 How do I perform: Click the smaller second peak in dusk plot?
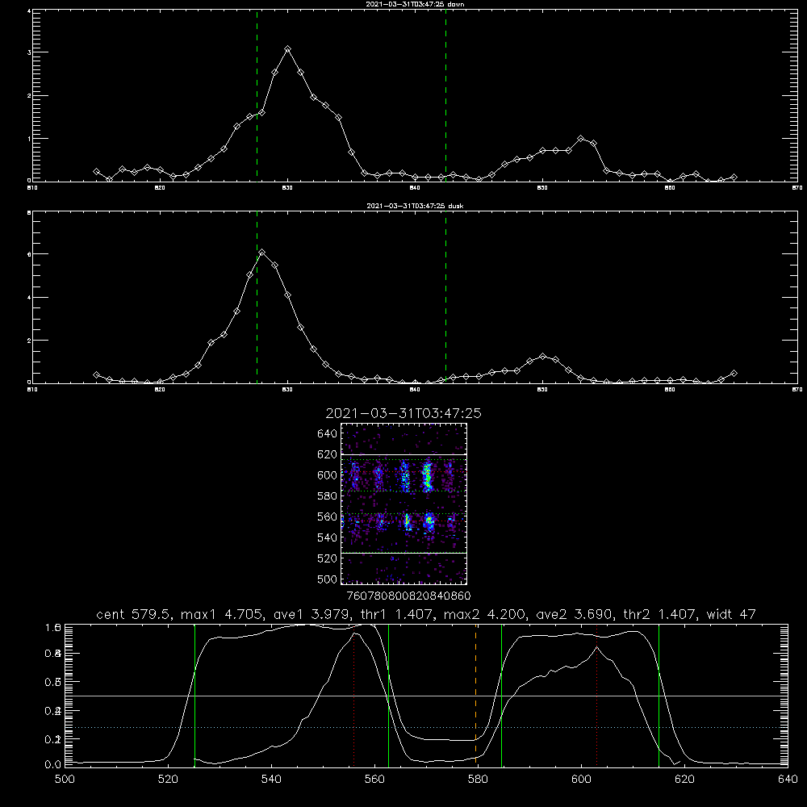(542, 356)
